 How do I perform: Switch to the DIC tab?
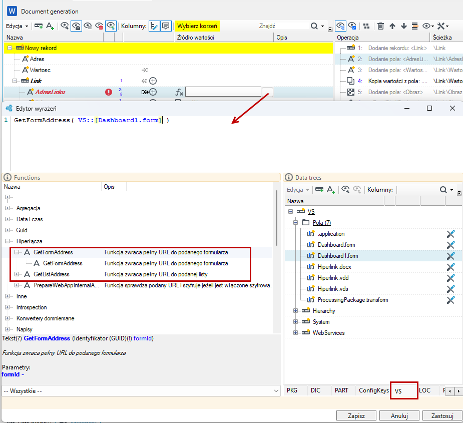[315, 390]
